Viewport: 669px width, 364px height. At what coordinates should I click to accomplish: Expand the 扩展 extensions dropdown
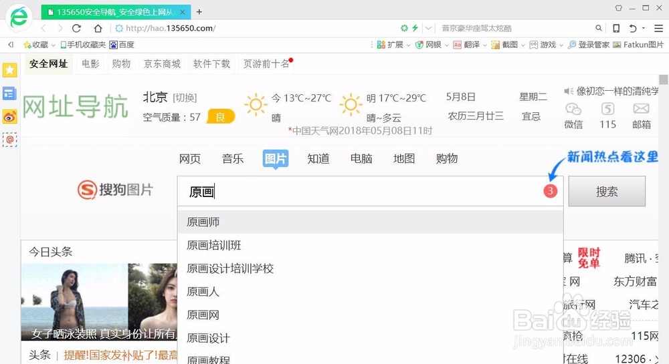pos(408,45)
